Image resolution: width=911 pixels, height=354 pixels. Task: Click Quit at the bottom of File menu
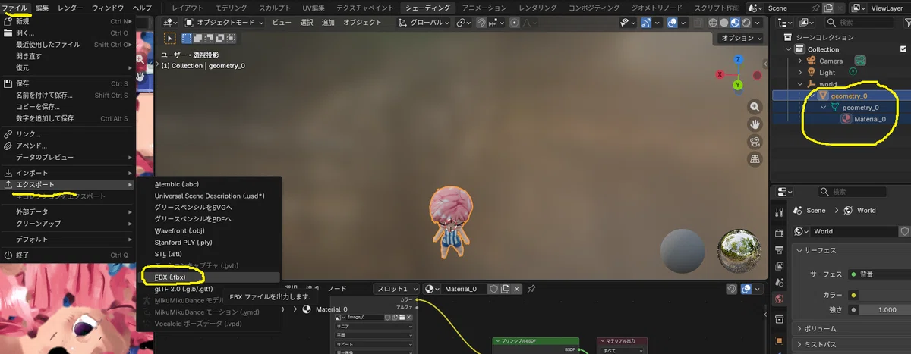(67, 255)
